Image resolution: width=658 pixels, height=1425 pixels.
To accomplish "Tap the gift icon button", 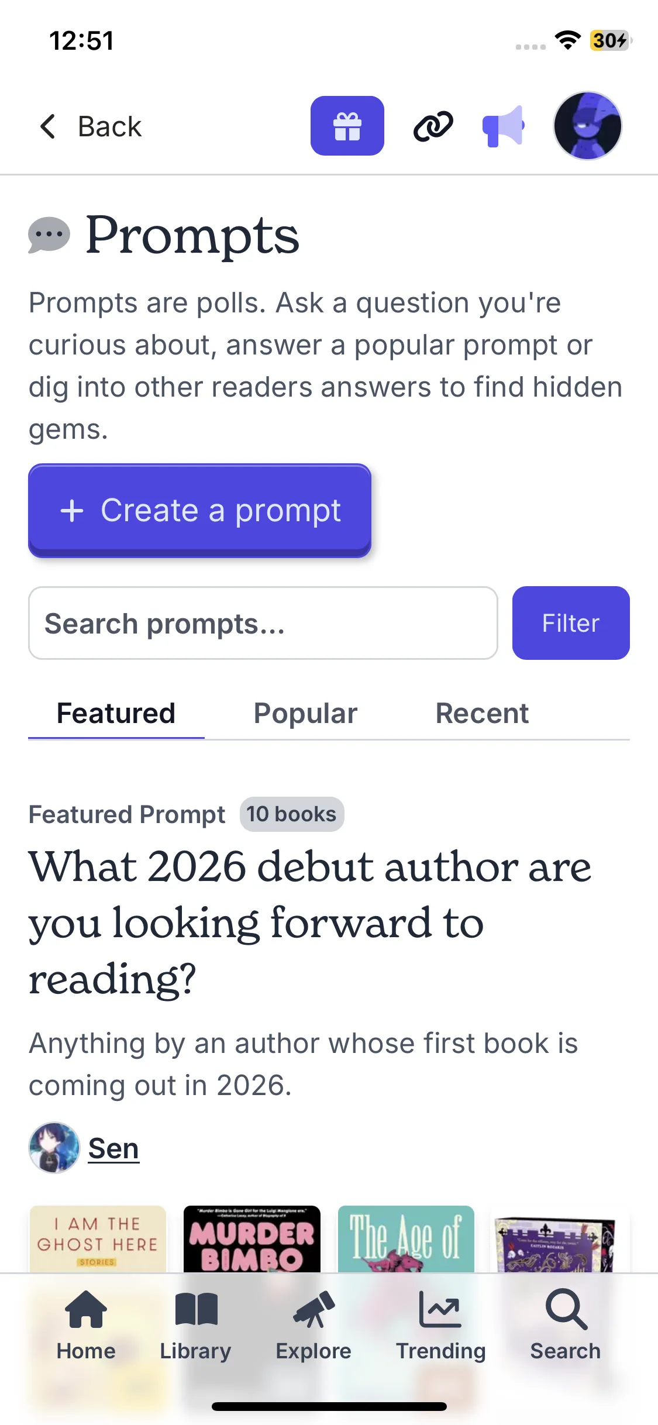I will (x=347, y=126).
